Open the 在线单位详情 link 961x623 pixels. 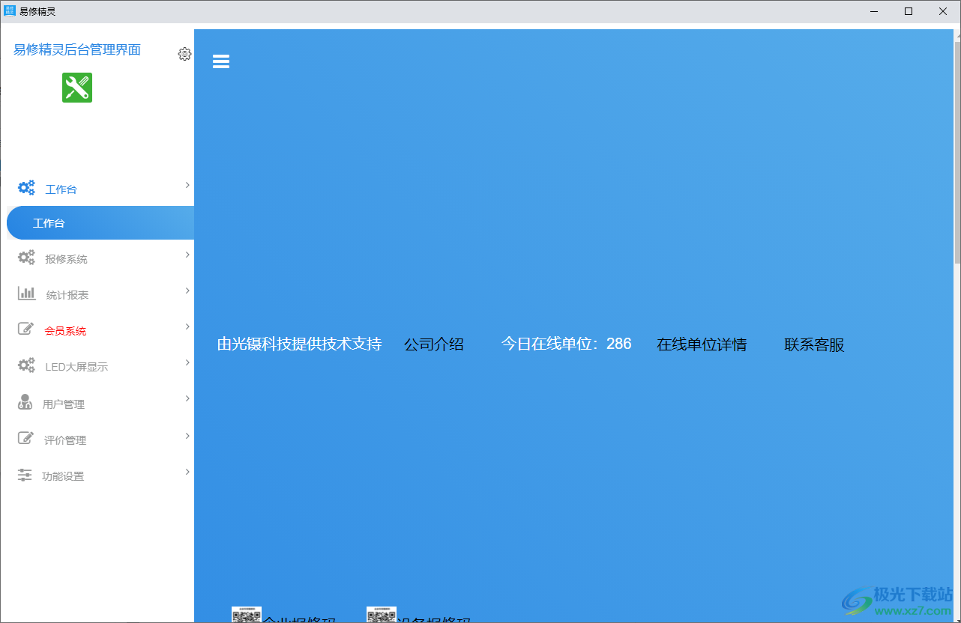click(x=702, y=344)
